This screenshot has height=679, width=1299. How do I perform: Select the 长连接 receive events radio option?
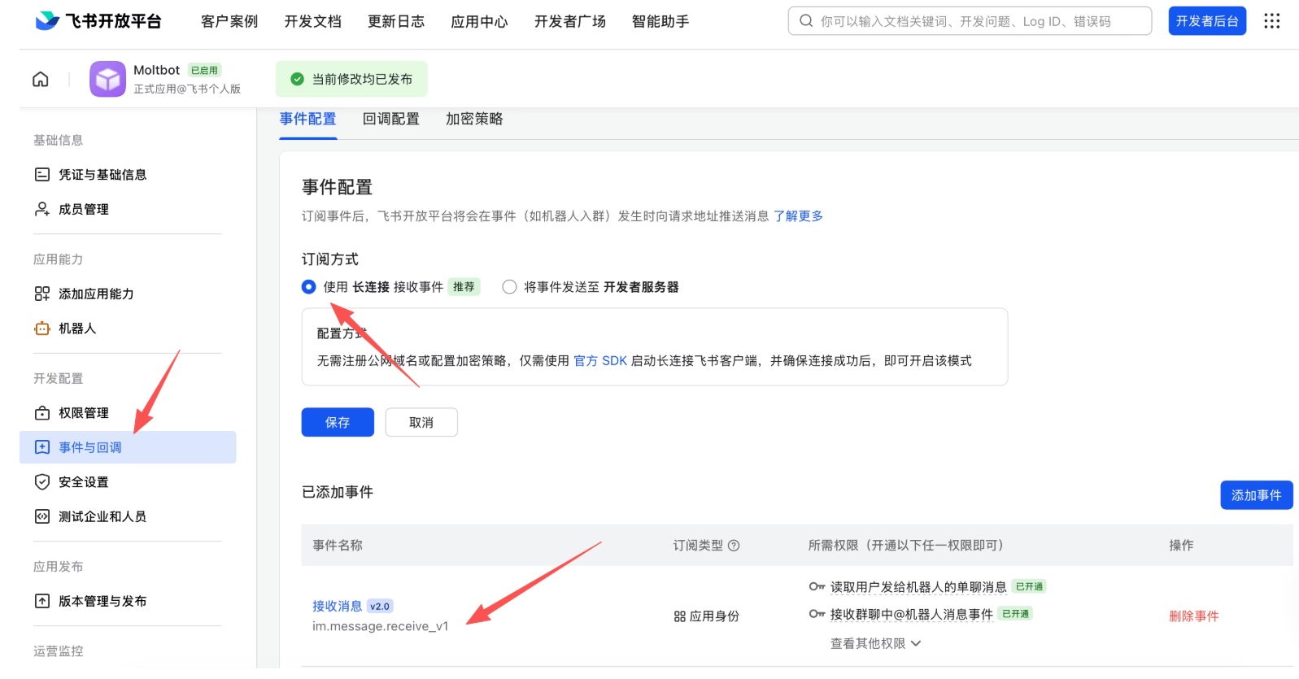[309, 287]
